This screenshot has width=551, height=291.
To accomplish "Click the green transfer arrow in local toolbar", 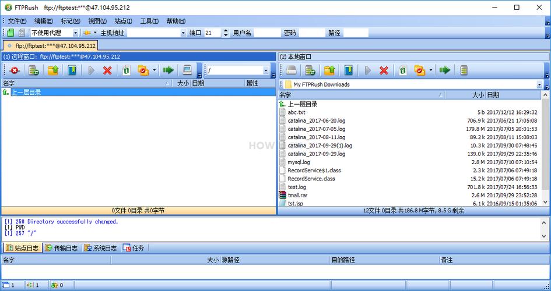I will pos(445,70).
